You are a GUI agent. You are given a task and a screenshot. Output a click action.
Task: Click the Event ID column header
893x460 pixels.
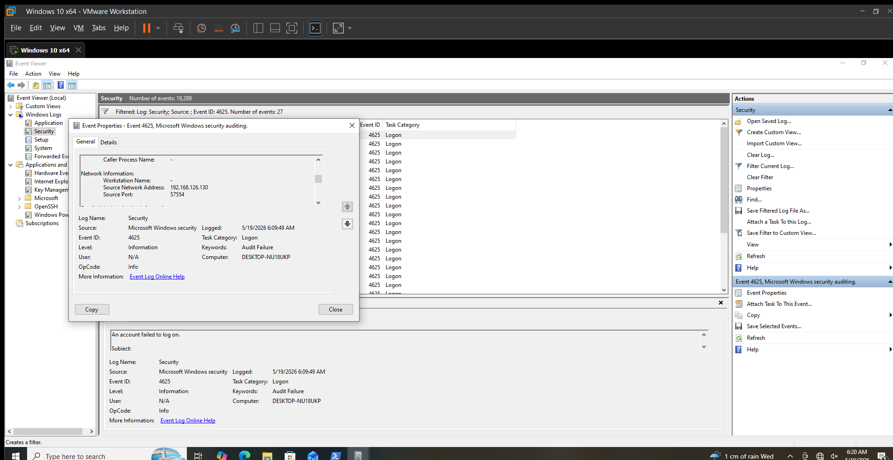tap(370, 125)
